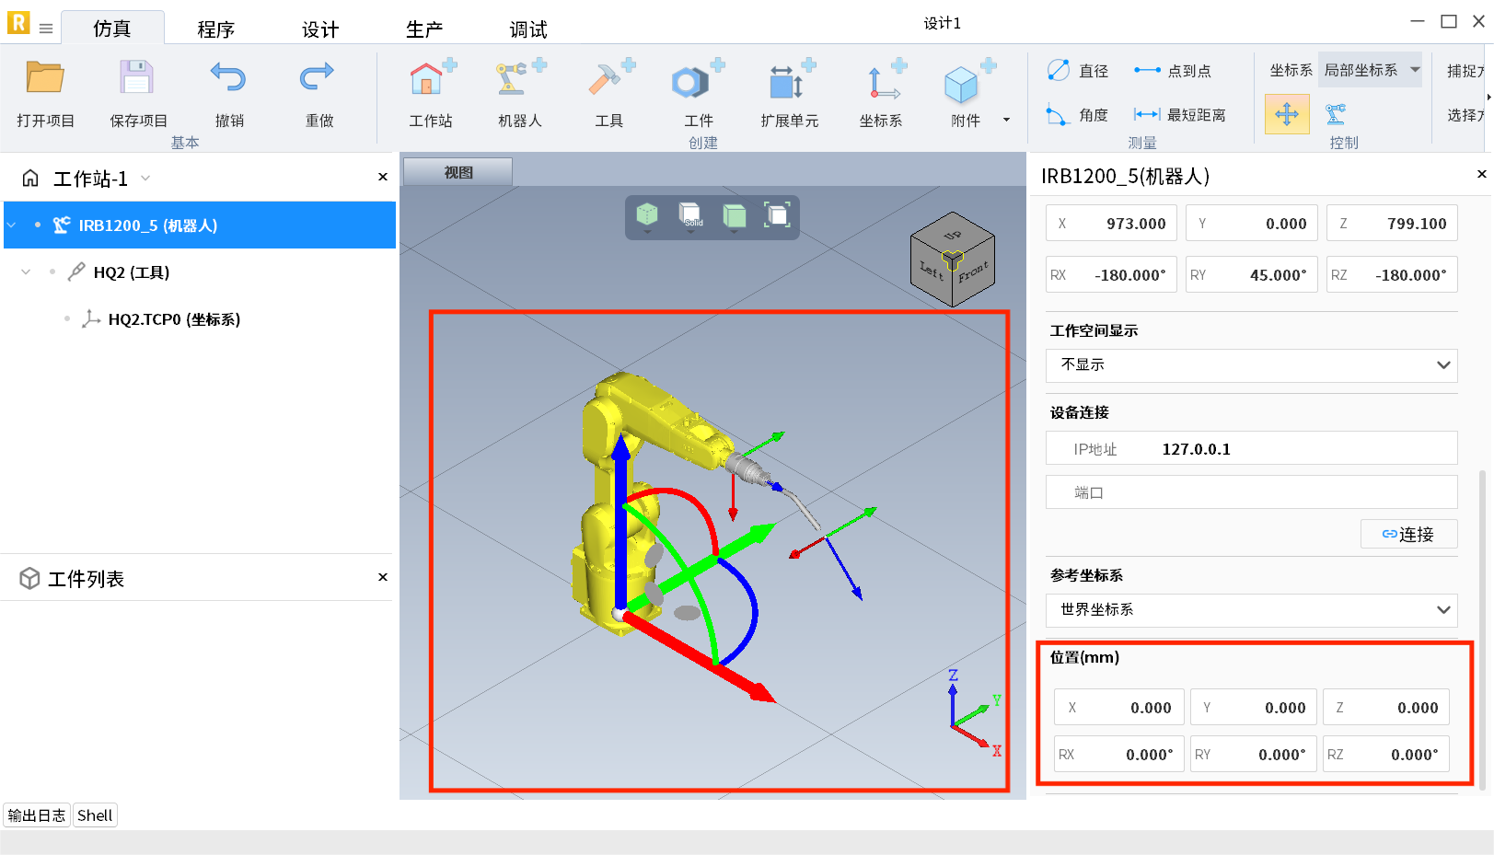Click the IP address input field

(1289, 449)
